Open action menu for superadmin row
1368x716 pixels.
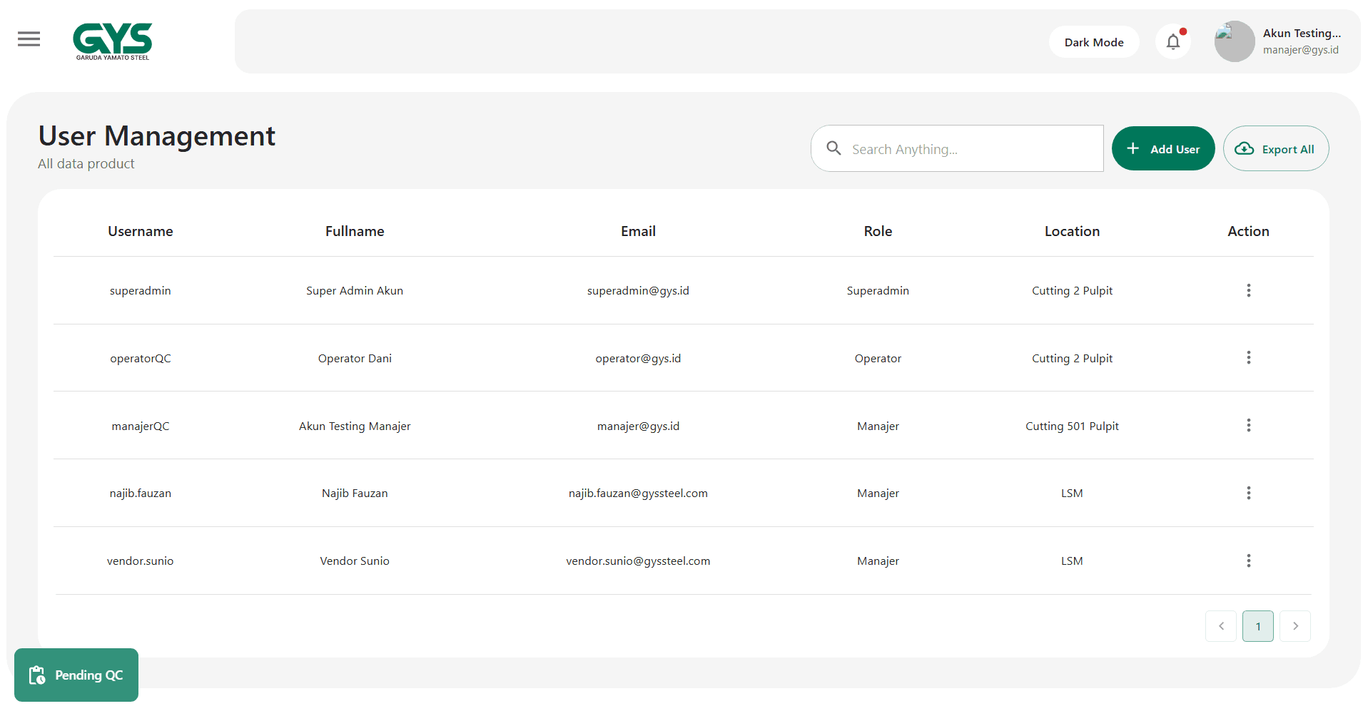click(x=1248, y=290)
